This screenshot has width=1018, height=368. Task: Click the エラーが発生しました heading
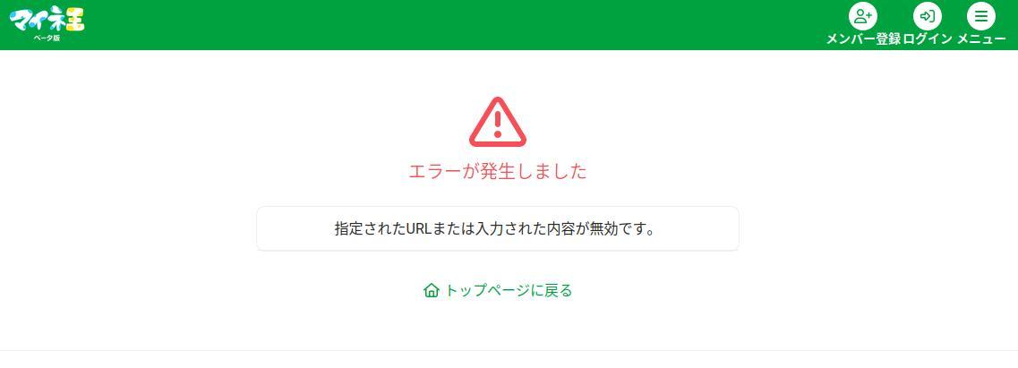pos(497,171)
